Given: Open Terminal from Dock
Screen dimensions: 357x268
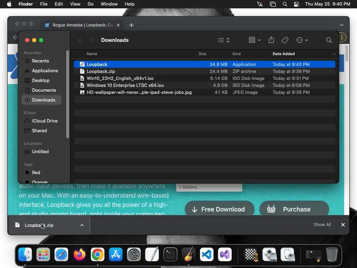Looking at the screenshot, I should click(170, 254).
